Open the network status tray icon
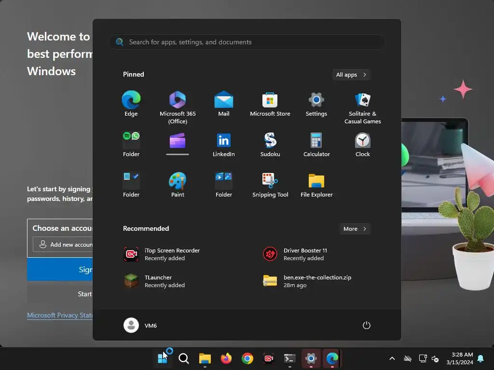494x370 pixels. pyautogui.click(x=423, y=358)
